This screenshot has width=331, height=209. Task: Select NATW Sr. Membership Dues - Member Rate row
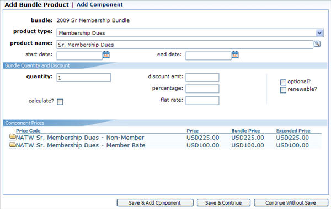point(165,145)
